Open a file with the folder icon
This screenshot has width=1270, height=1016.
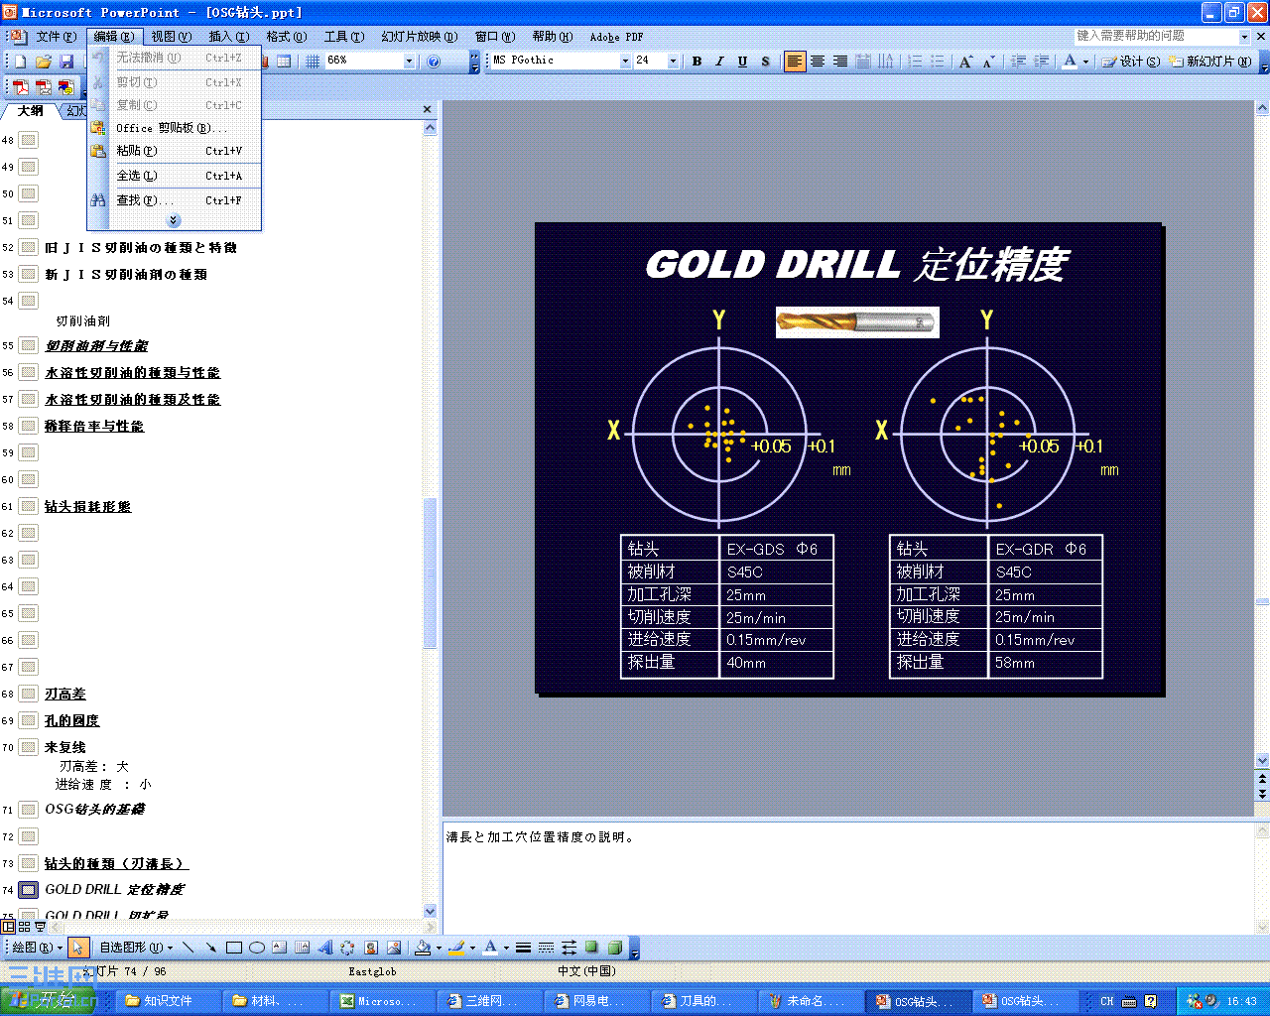point(44,62)
